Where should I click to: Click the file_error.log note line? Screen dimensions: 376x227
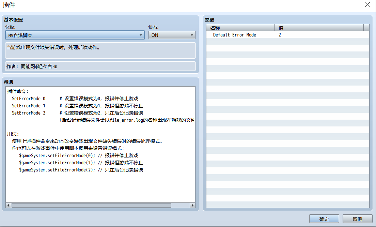[127, 120]
